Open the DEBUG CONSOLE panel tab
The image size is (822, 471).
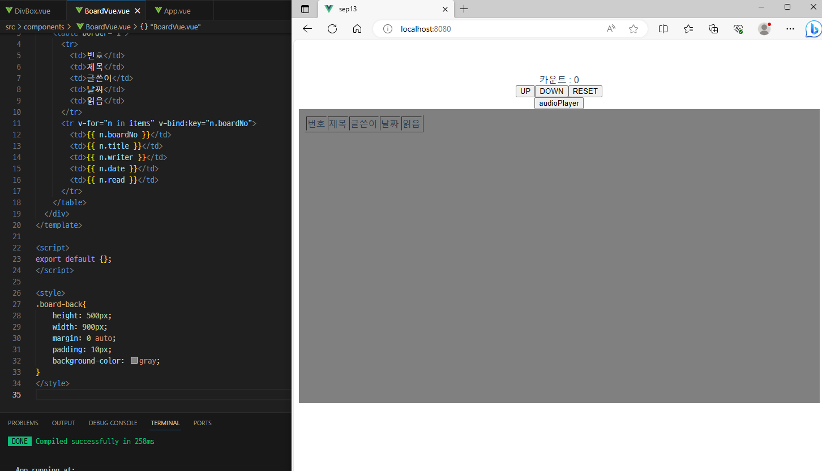[113, 423]
